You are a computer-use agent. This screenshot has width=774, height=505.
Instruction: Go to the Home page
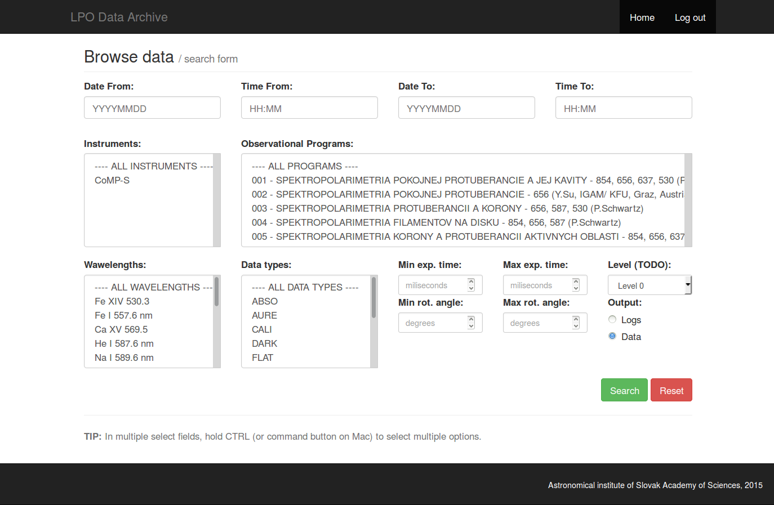tap(642, 17)
